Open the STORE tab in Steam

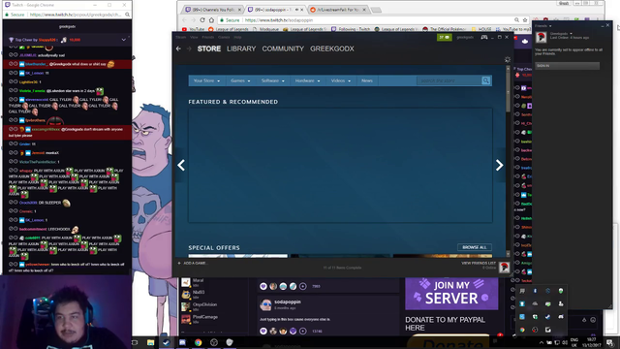tap(209, 48)
